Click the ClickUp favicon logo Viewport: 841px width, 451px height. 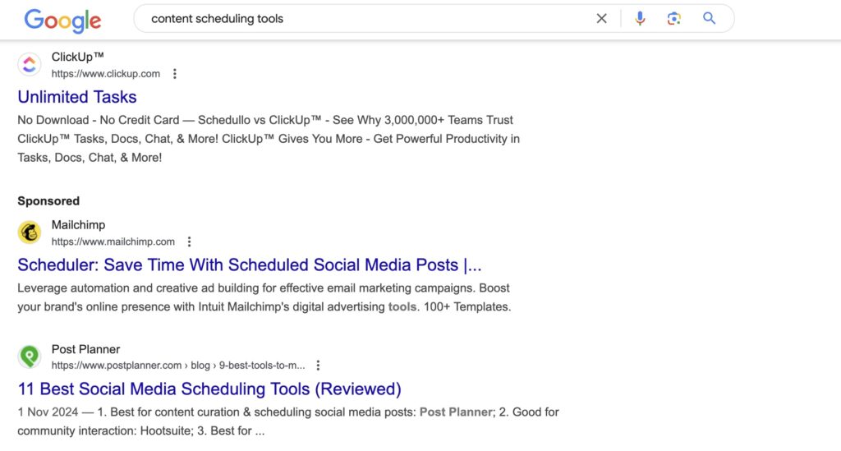30,65
